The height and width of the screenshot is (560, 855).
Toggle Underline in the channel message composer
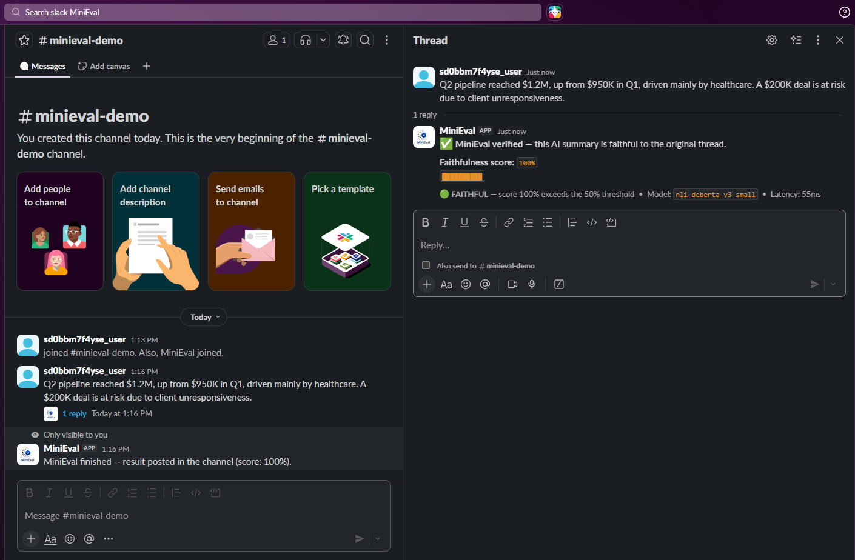pos(69,493)
